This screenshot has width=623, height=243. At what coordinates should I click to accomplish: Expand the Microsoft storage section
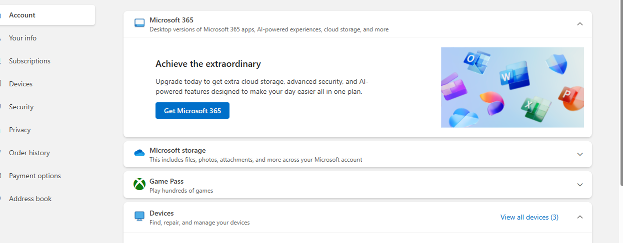tap(580, 154)
